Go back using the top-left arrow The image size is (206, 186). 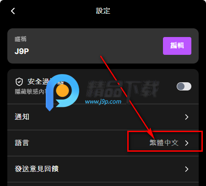point(13,11)
